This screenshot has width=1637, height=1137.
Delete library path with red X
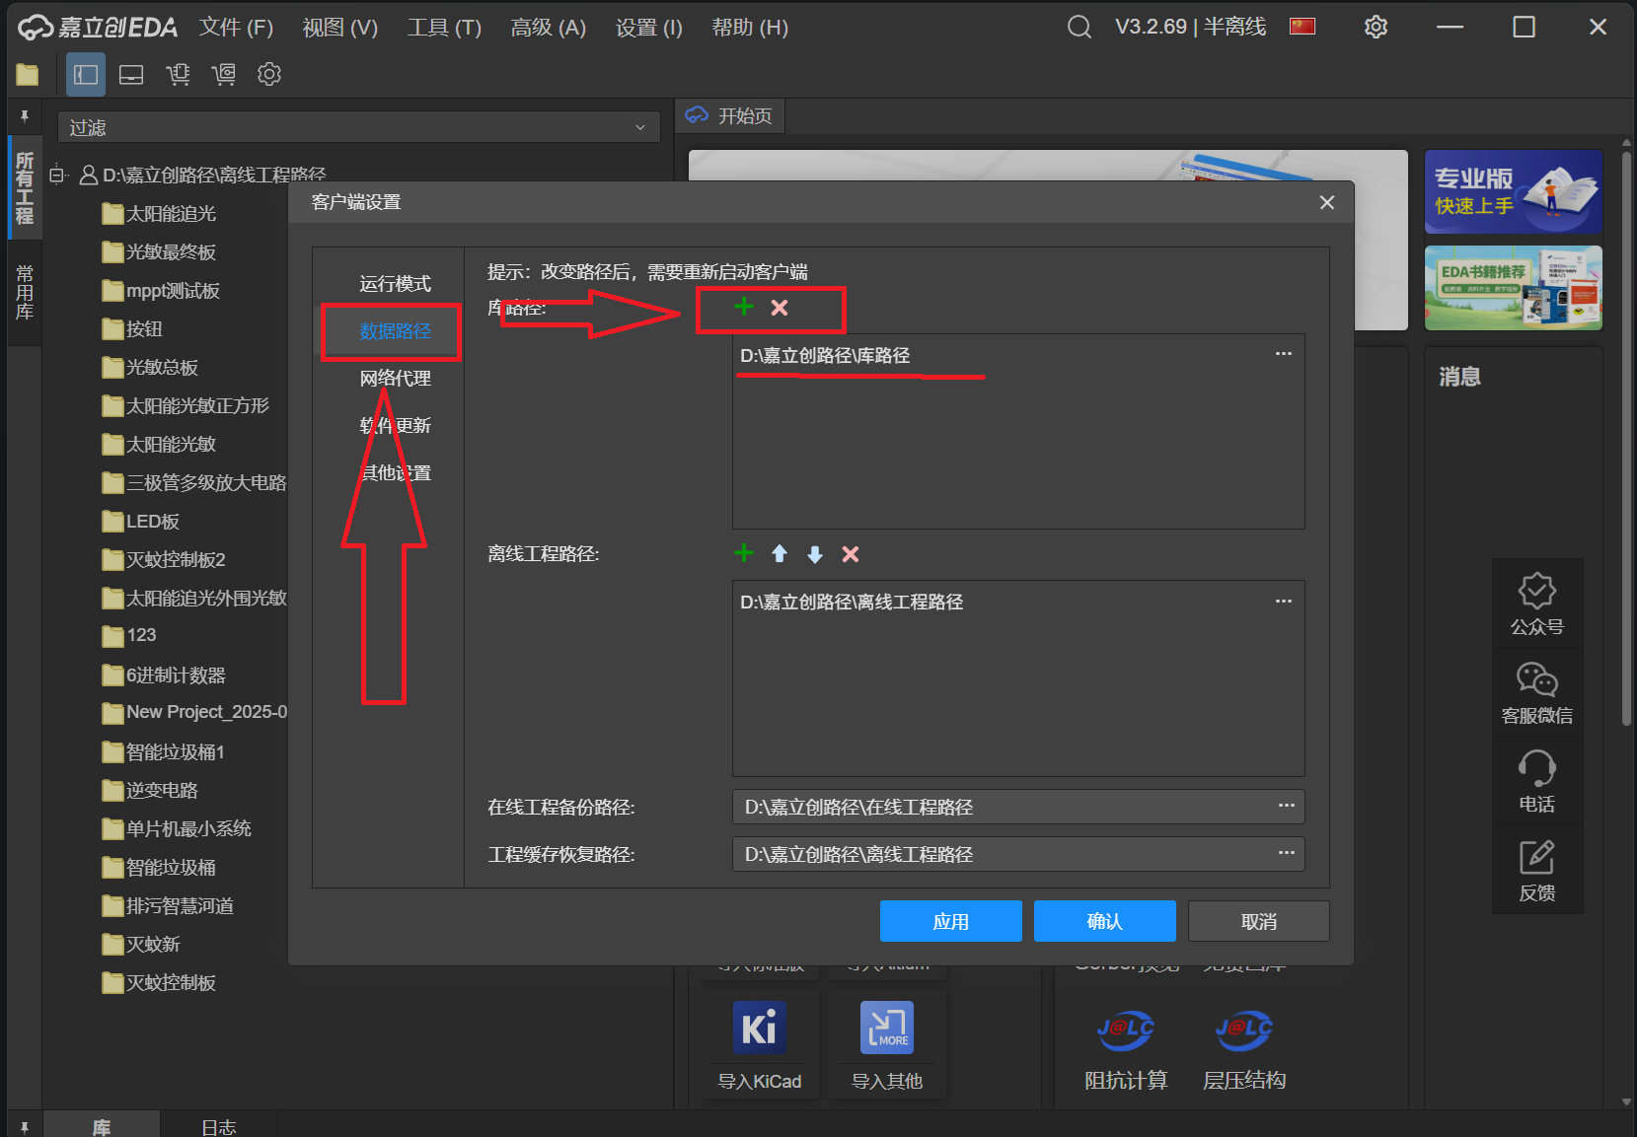[780, 308]
